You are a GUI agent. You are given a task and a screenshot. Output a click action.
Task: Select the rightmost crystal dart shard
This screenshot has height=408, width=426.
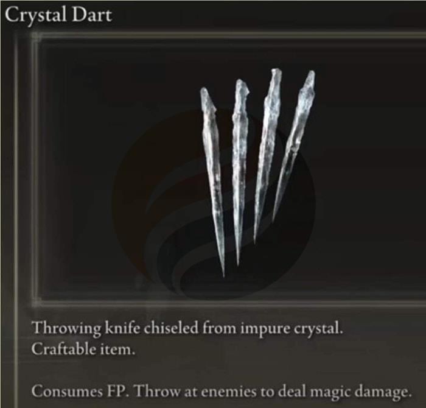295,144
